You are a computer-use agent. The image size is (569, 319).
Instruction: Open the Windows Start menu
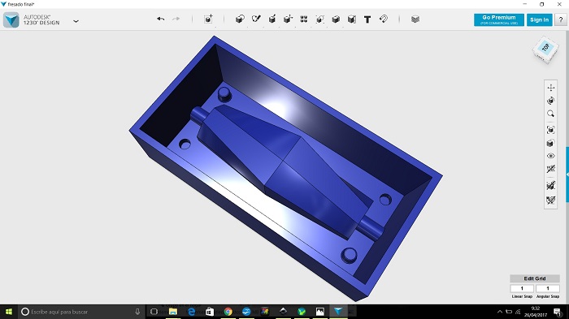(x=9, y=312)
